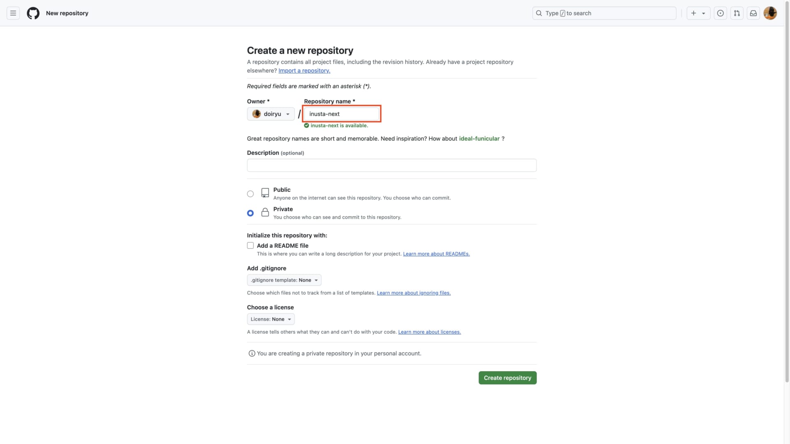Check the Add a README file box
Viewport: 790px width, 444px height.
point(250,245)
